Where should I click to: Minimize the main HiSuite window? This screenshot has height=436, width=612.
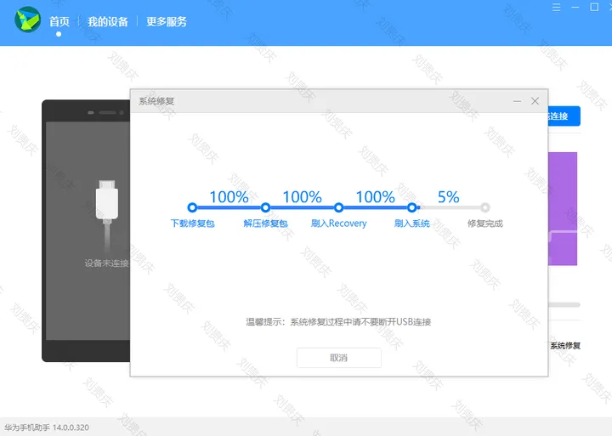click(x=575, y=8)
